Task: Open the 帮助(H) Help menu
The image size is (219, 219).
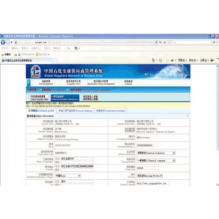Action: [x=57, y=48]
